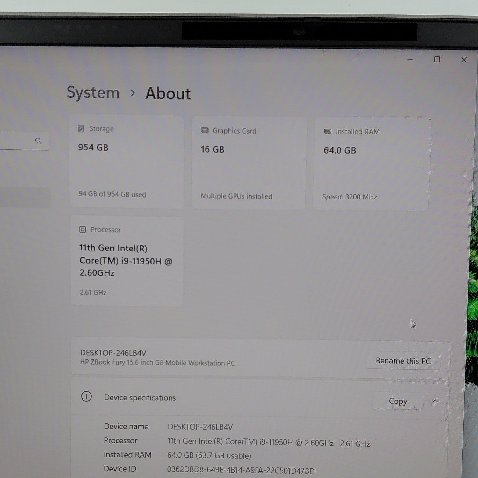Click the Device specifications header label
Viewport: 478px width, 478px height.
(x=140, y=398)
